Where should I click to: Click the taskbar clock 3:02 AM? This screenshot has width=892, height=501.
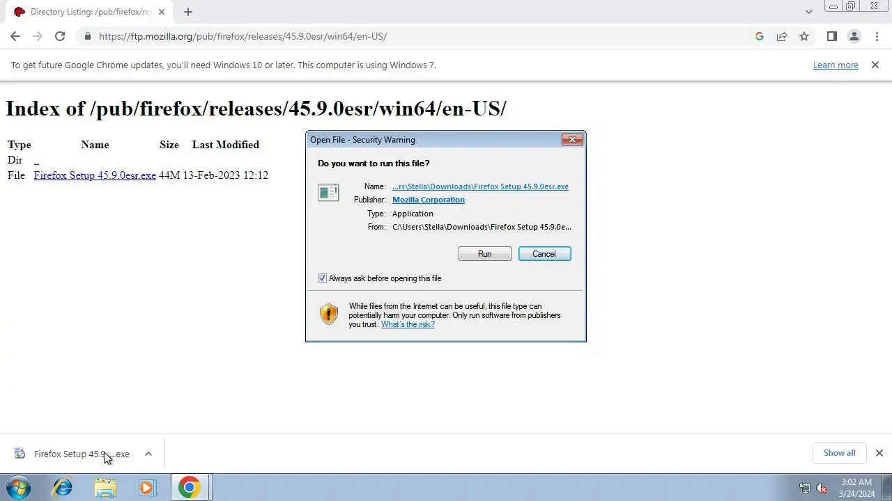point(856,482)
